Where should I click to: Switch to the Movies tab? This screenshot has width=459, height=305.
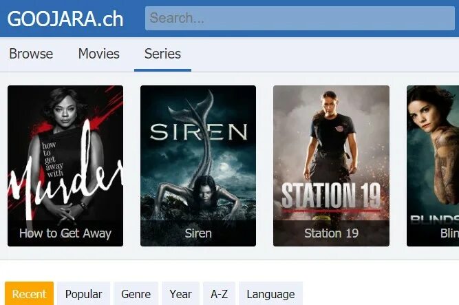(x=99, y=54)
